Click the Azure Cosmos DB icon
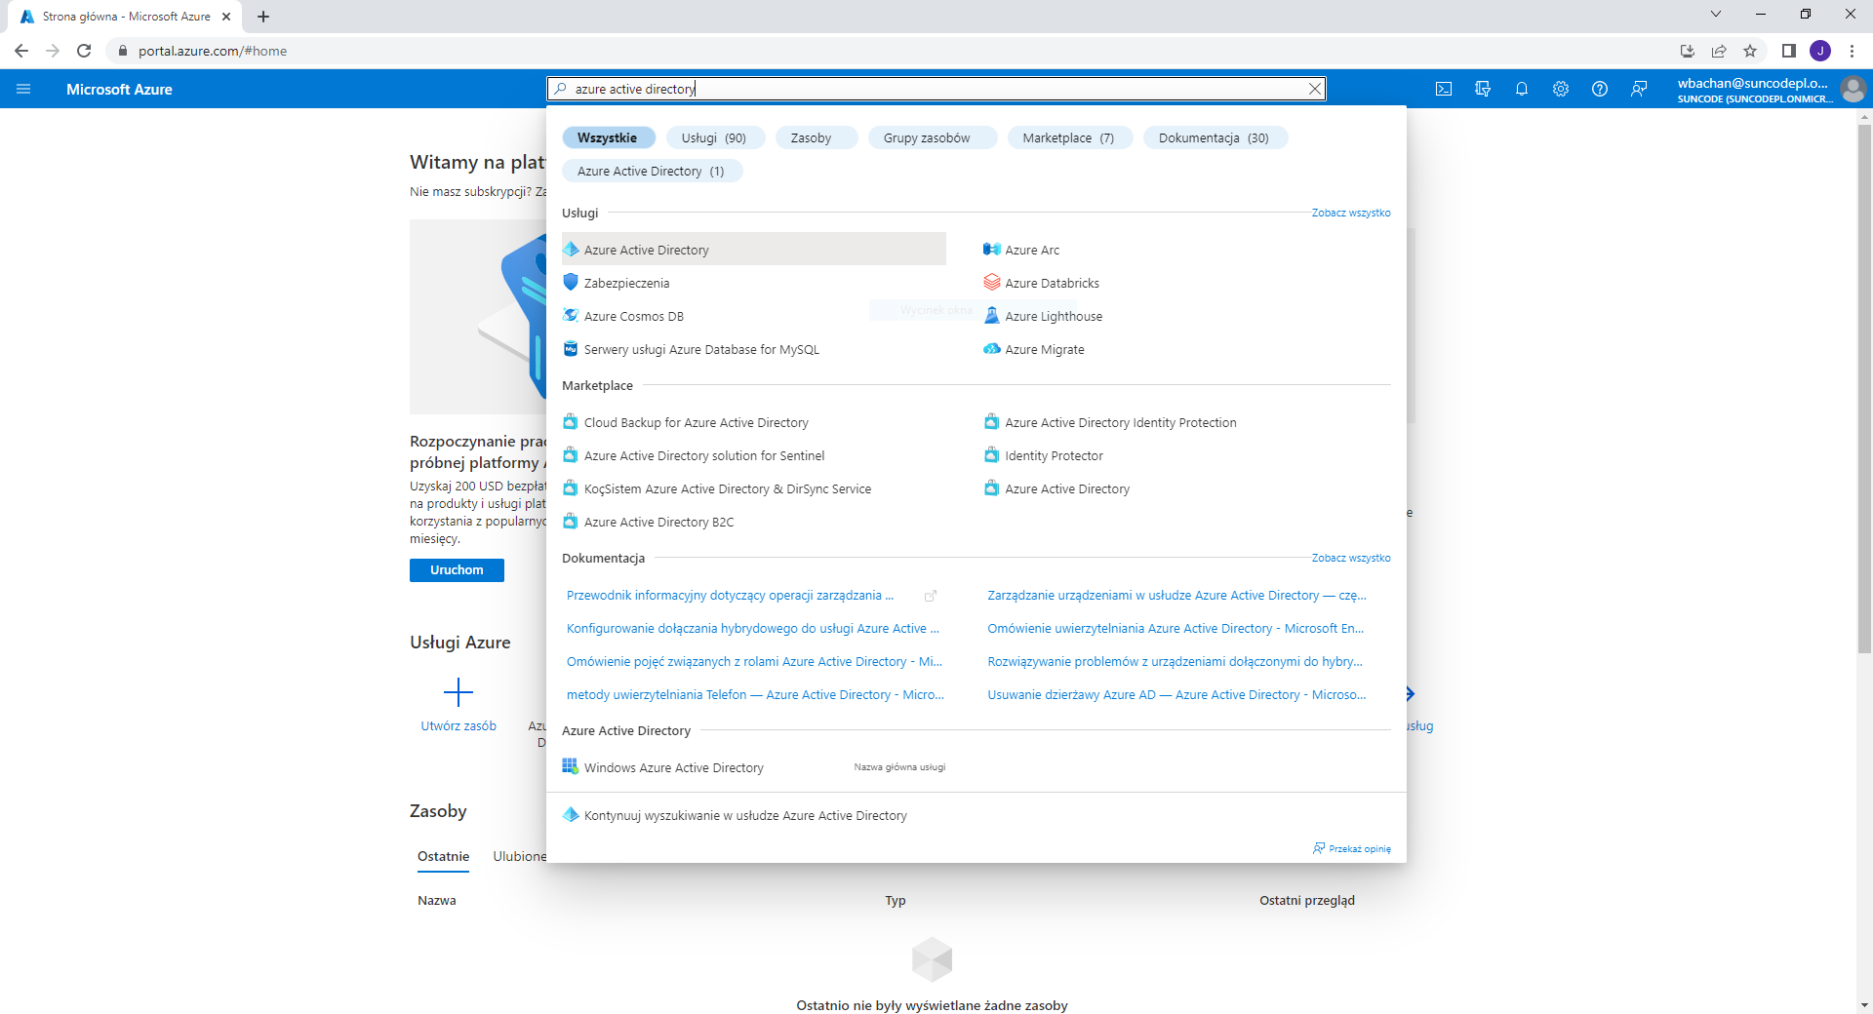Image resolution: width=1873 pixels, height=1014 pixels. (x=571, y=316)
